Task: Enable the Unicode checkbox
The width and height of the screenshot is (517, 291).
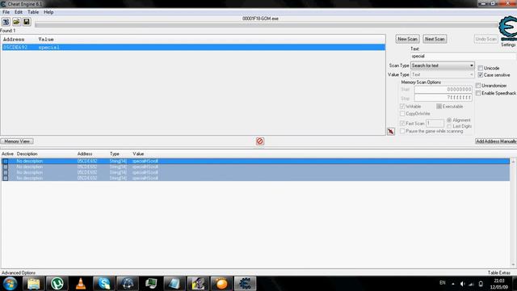Action: (x=481, y=68)
